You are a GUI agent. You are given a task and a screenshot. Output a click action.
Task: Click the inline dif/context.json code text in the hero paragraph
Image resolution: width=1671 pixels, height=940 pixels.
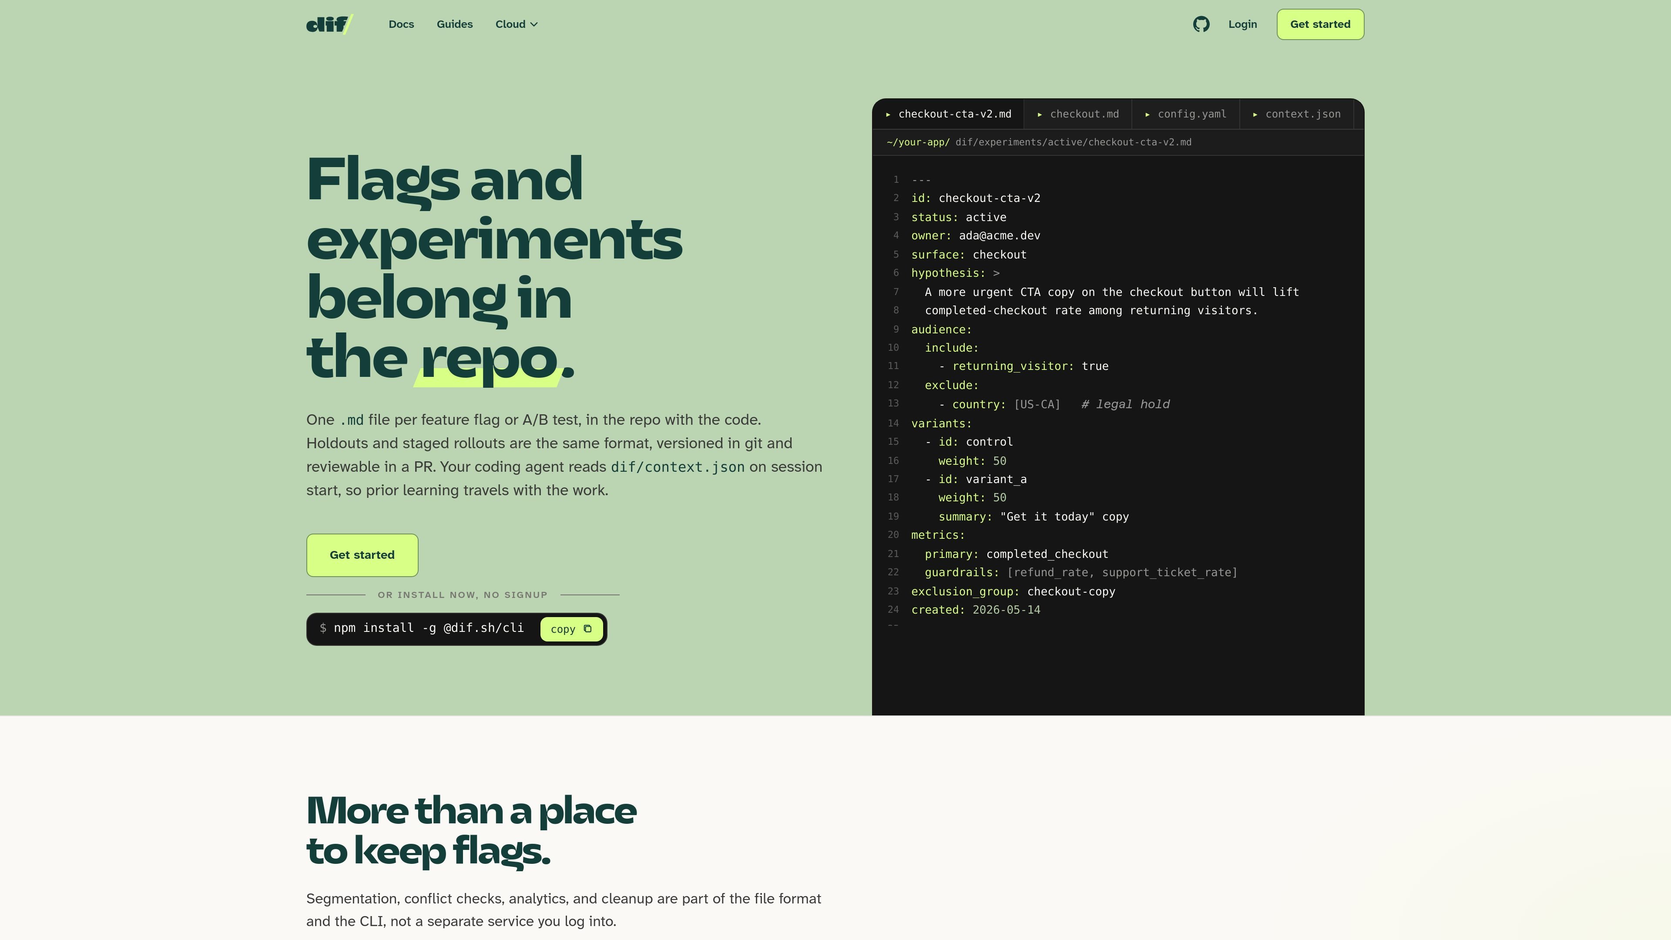click(x=677, y=467)
